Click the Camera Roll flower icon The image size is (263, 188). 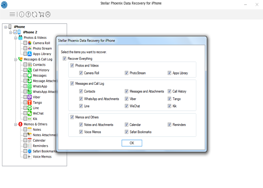[x=29, y=43]
